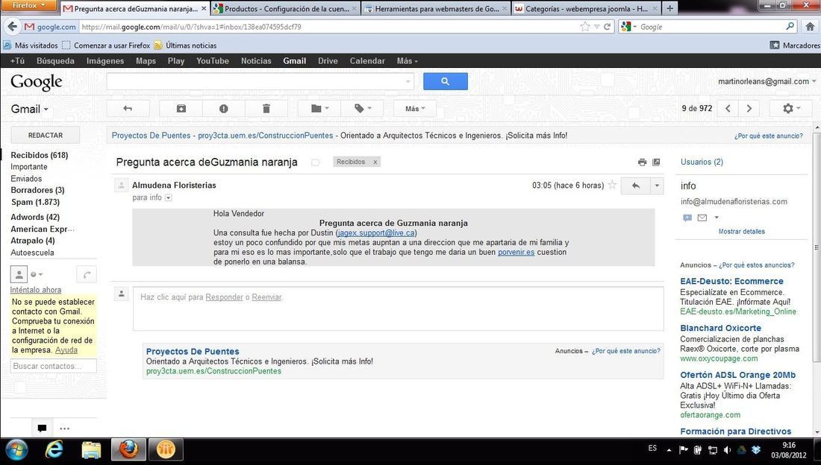Click the back to inbox arrow button
Image resolution: width=821 pixels, height=465 pixels.
pyautogui.click(x=128, y=109)
